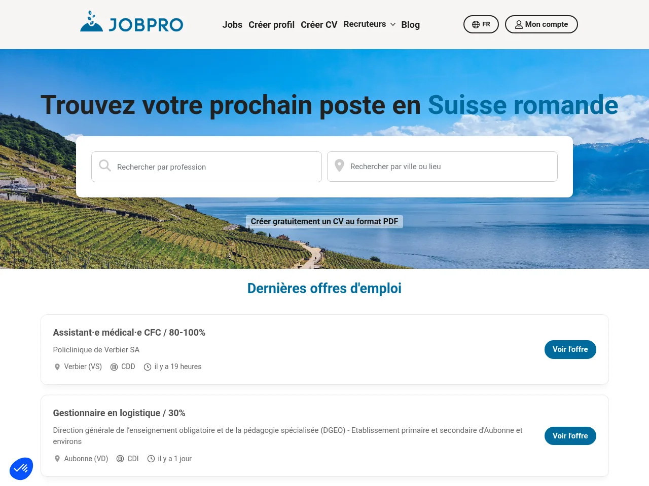This screenshot has height=486, width=649.
Task: Click the contract icon next to CDD
Action: [x=114, y=367]
